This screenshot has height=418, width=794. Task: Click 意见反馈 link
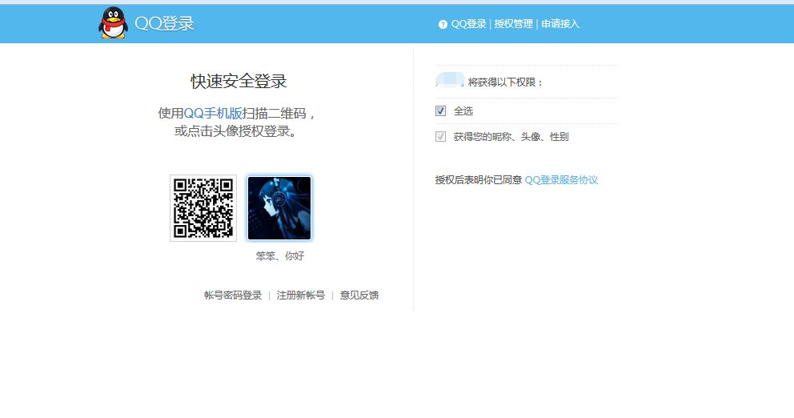[359, 295]
